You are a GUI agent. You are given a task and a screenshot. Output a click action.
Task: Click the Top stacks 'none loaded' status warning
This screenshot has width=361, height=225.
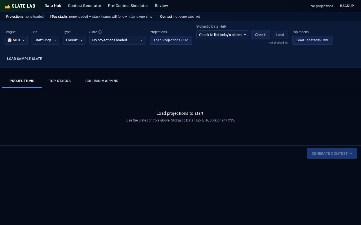click(x=101, y=17)
